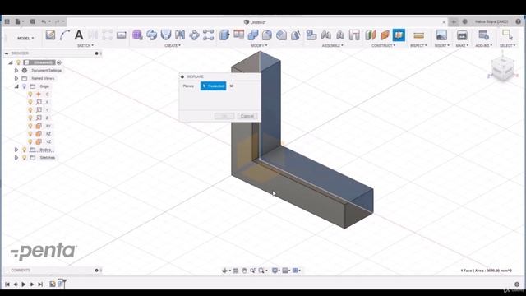Jump to timeline start
Image resolution: width=526 pixels, height=296 pixels.
pyautogui.click(x=7, y=284)
